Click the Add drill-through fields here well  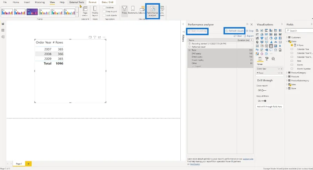269,107
